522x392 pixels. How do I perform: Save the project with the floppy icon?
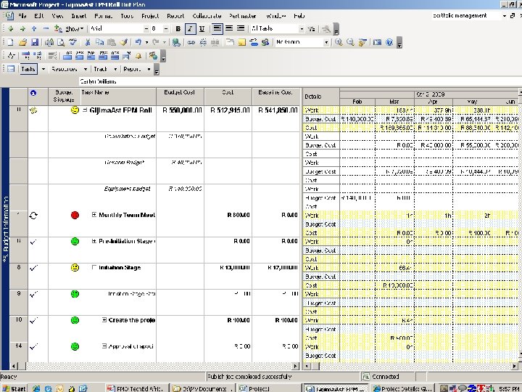point(35,42)
